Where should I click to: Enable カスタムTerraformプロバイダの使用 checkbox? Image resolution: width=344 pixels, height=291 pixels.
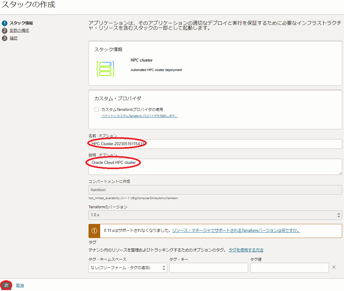96,109
